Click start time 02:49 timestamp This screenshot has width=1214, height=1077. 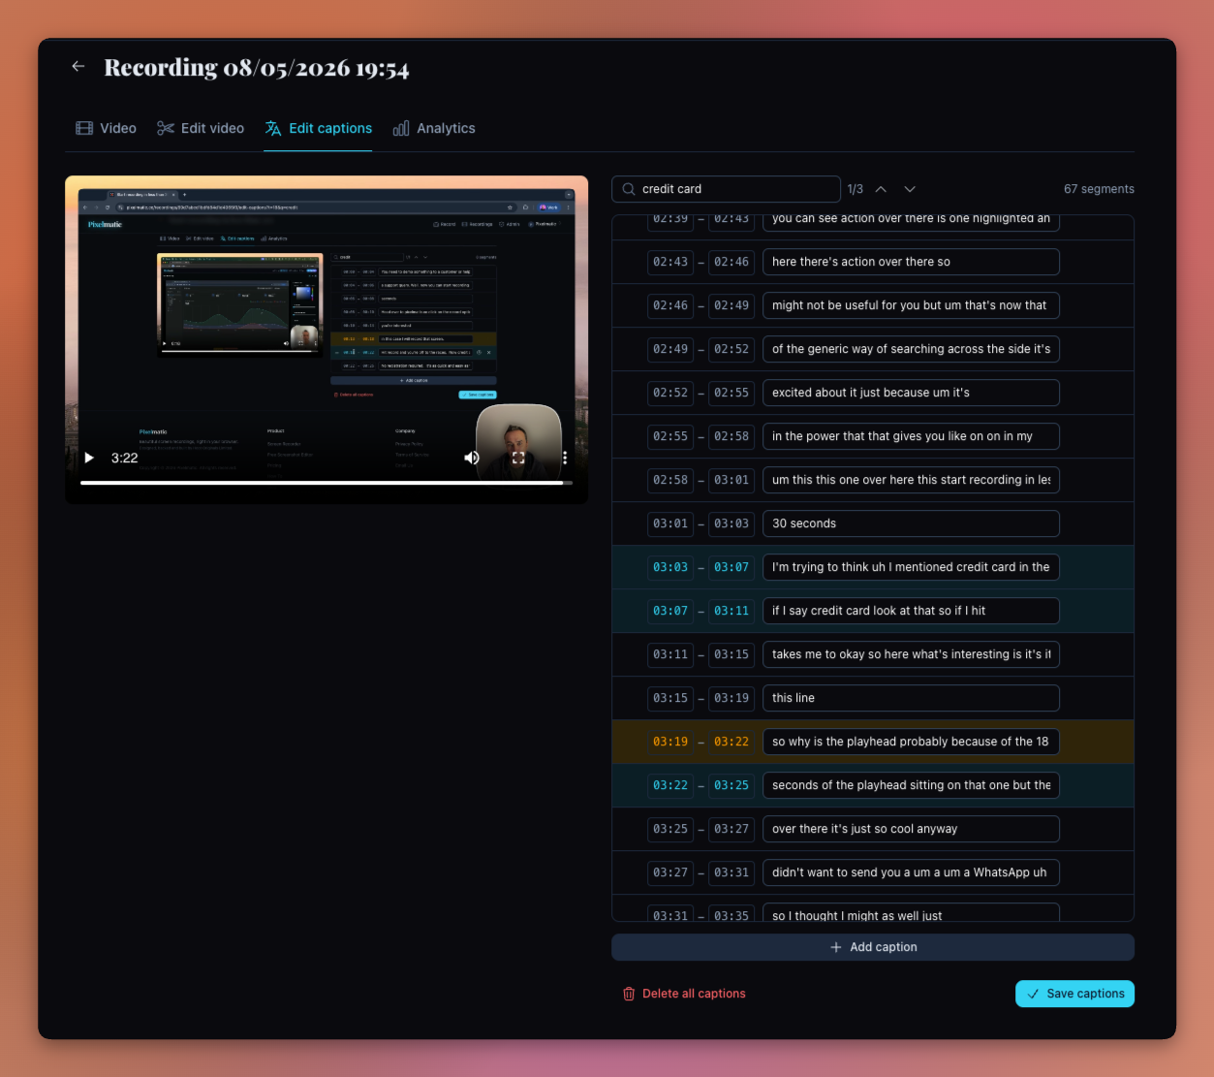(x=670, y=349)
